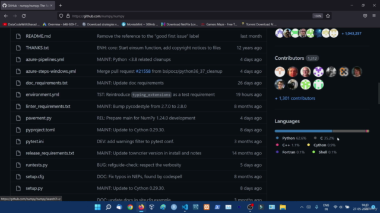The image size is (380, 213).
Task: Click the shield tracking protection icon
Action: click(61, 16)
